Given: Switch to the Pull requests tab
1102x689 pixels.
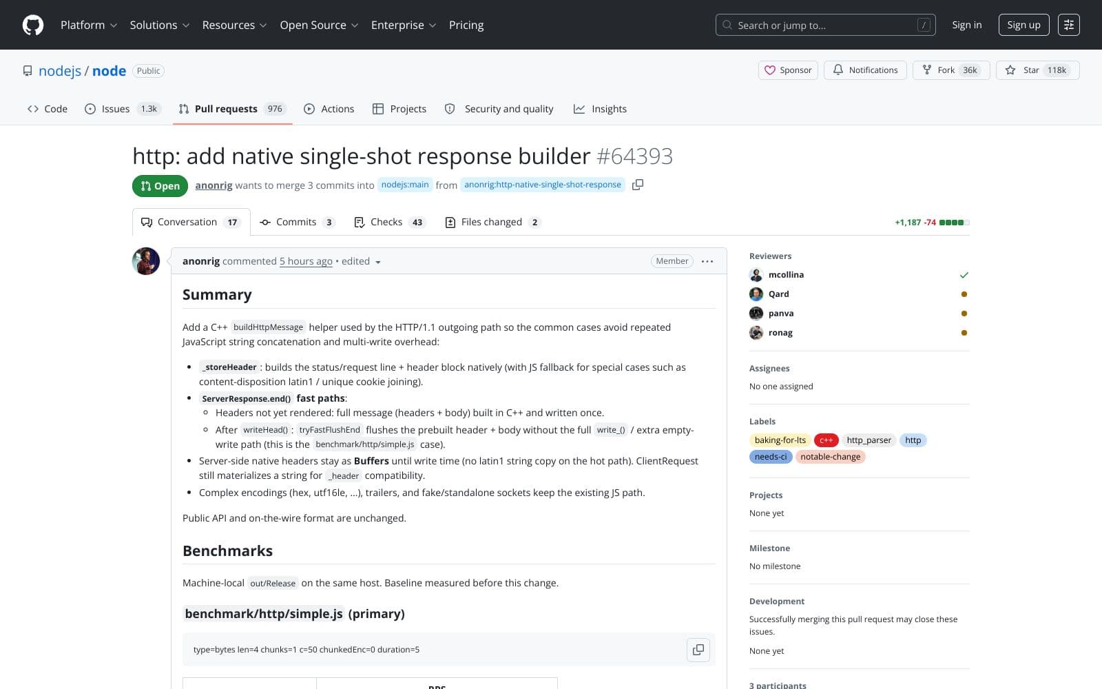Looking at the screenshot, I should (232, 109).
